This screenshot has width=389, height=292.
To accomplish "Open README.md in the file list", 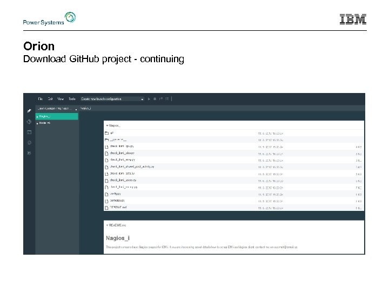I will pyautogui.click(x=118, y=207).
